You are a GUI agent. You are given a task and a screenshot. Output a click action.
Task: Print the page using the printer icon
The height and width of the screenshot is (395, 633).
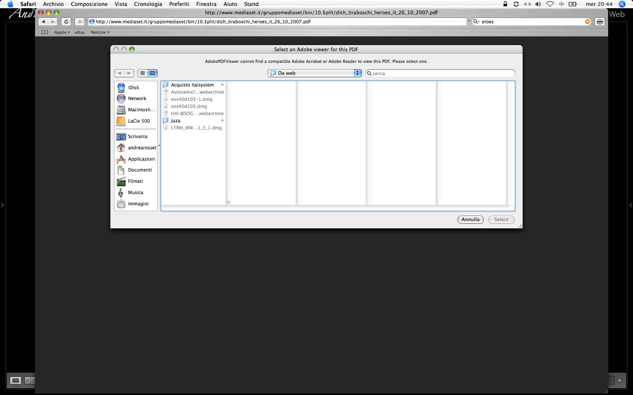point(600,22)
